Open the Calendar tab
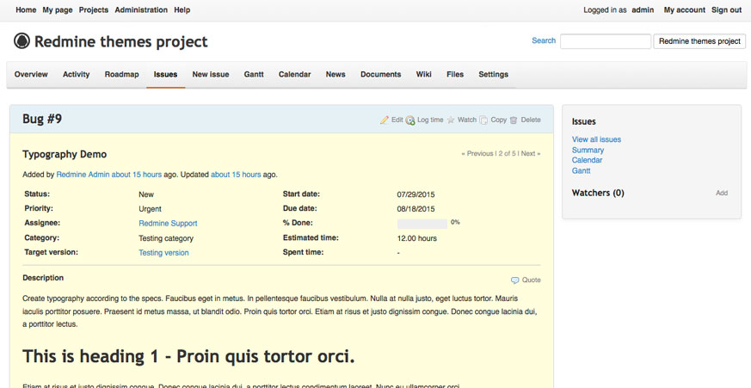The height and width of the screenshot is (388, 751). point(294,74)
